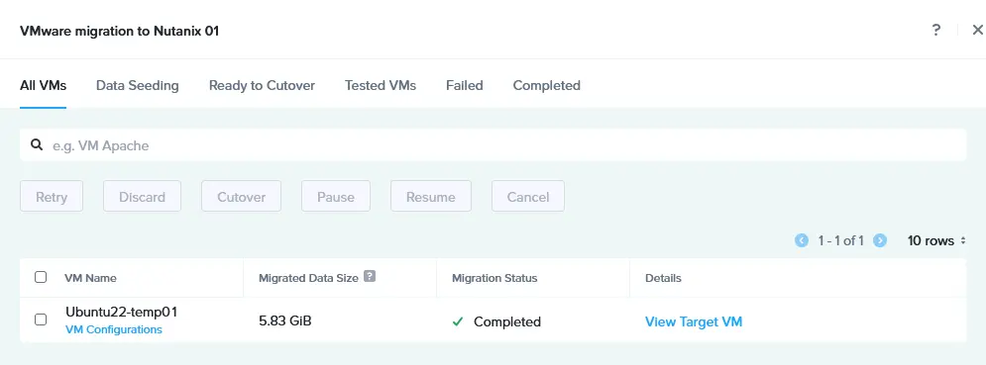Switch to the Ready to Cutover tab
Screen dimensions: 986x365
click(262, 85)
